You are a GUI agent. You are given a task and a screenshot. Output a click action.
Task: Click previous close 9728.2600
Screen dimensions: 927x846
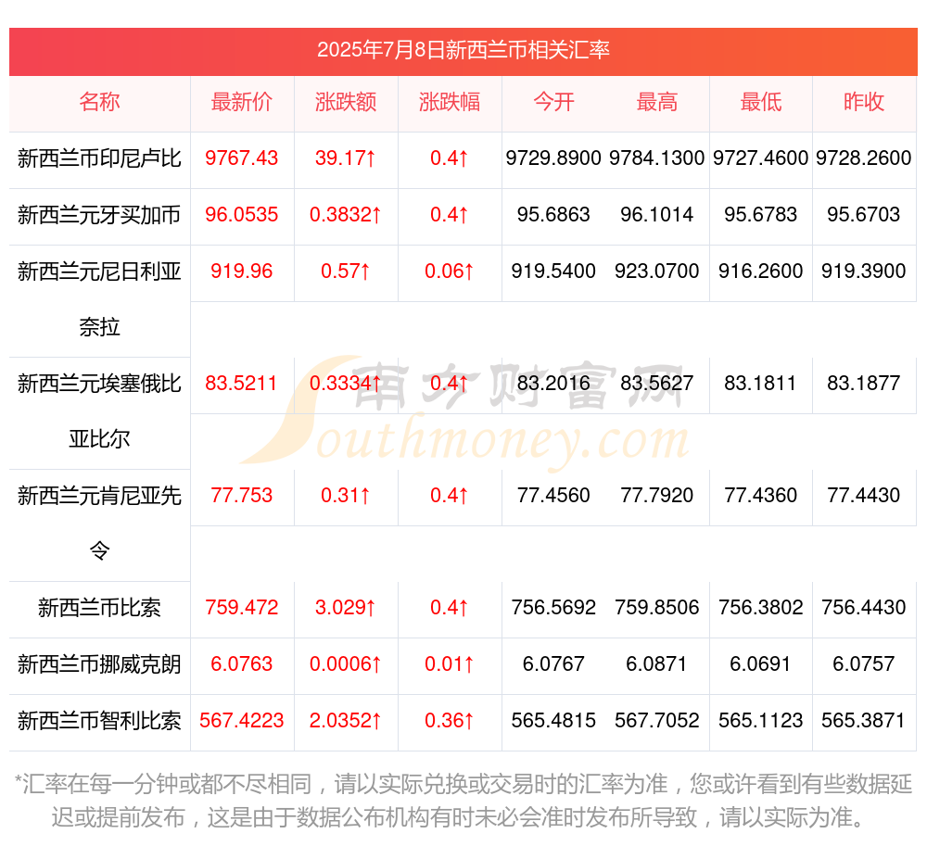click(x=864, y=158)
